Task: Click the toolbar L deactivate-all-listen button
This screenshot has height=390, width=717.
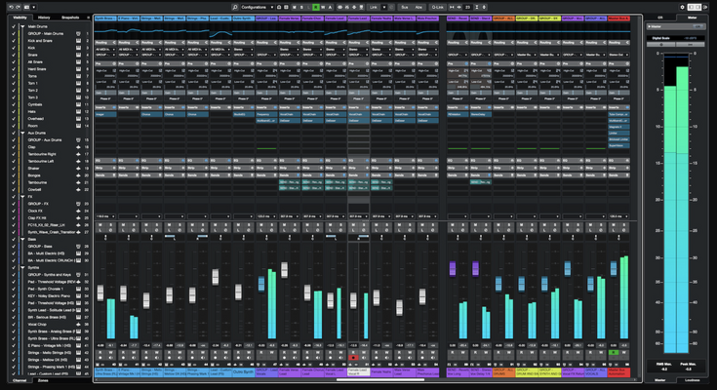Action: click(x=308, y=8)
